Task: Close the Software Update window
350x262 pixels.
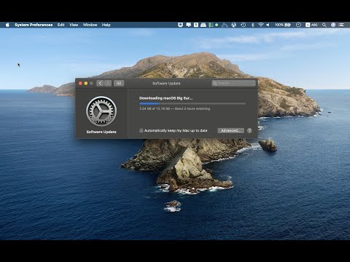Action: (80, 83)
